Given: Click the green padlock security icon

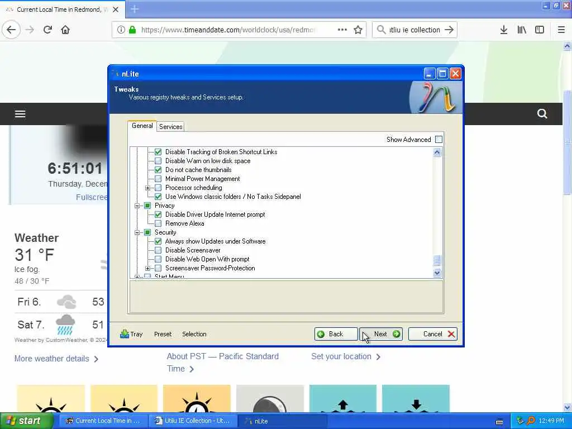Looking at the screenshot, I should tap(132, 30).
